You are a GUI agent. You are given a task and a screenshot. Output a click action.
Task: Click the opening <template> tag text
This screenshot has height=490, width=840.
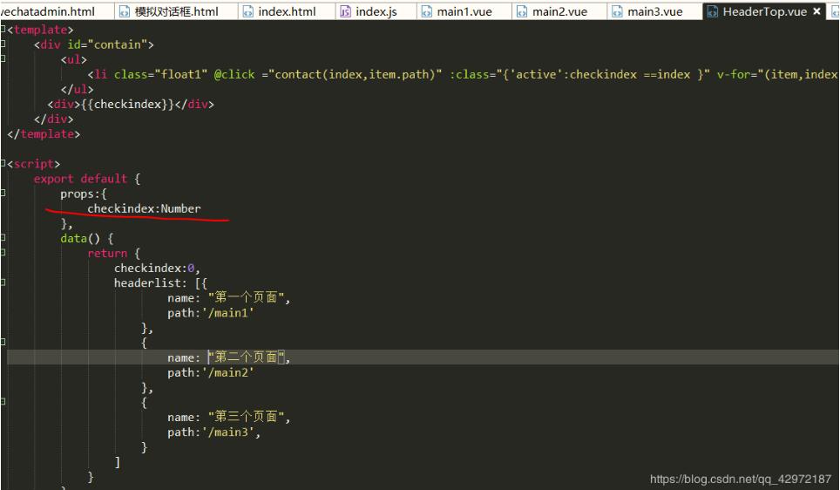click(x=40, y=30)
